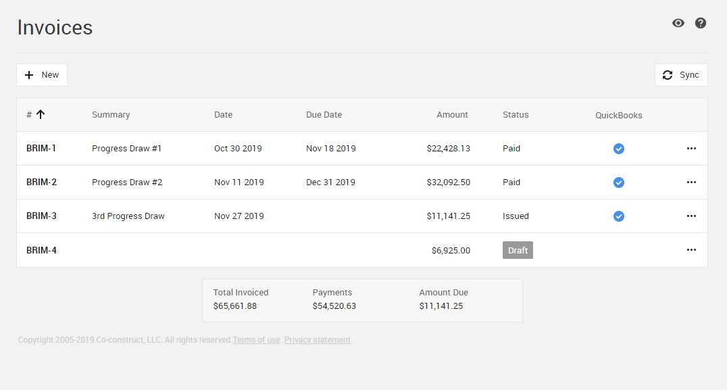
Task: Click QuickBooks synced checkmark for BRIM-1
Action: [x=618, y=149]
